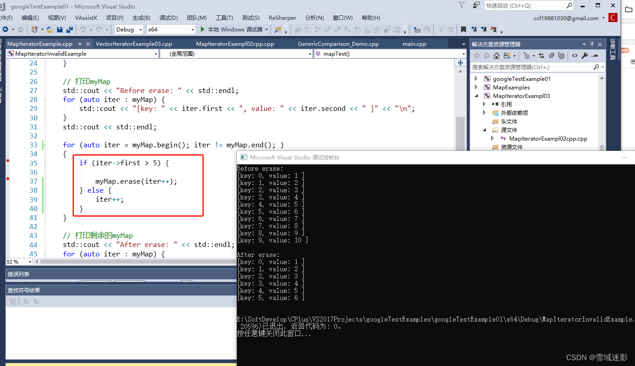Click the notifications flag filter icon
The image size is (635, 366).
click(462, 5)
